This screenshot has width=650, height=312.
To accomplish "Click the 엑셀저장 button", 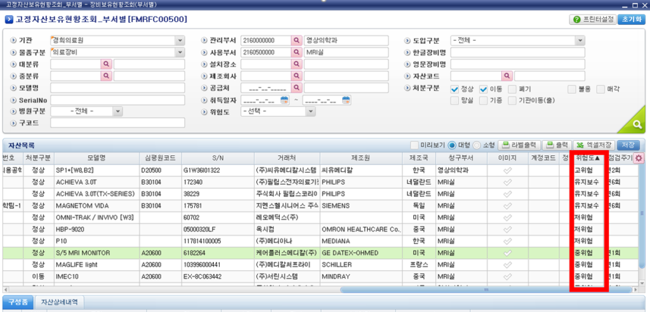I will (x=594, y=145).
